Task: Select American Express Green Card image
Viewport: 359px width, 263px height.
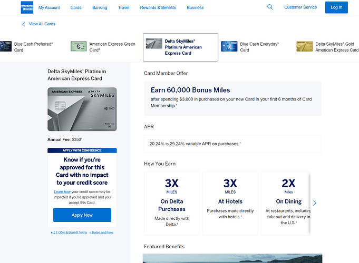Action: click(79, 46)
